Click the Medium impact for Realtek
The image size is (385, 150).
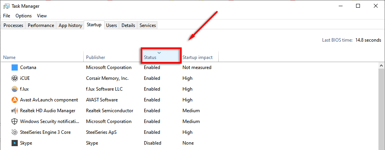point(191,110)
